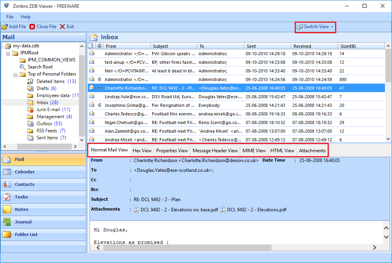Click scroll right arrow of folder tree
Viewport: 392px width, 263px height.
(75, 147)
